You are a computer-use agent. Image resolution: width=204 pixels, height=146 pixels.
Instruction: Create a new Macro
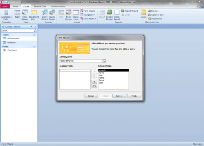coord(144,14)
